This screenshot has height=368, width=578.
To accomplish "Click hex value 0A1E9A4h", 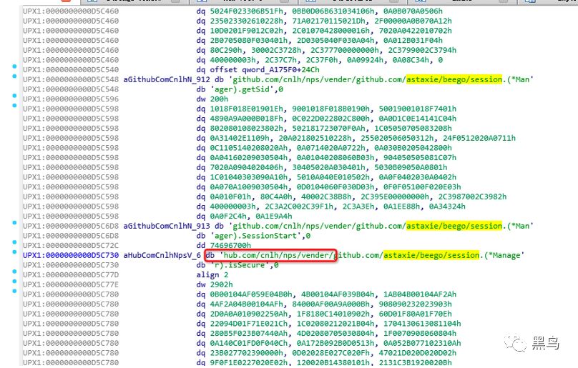I will coord(274,217).
